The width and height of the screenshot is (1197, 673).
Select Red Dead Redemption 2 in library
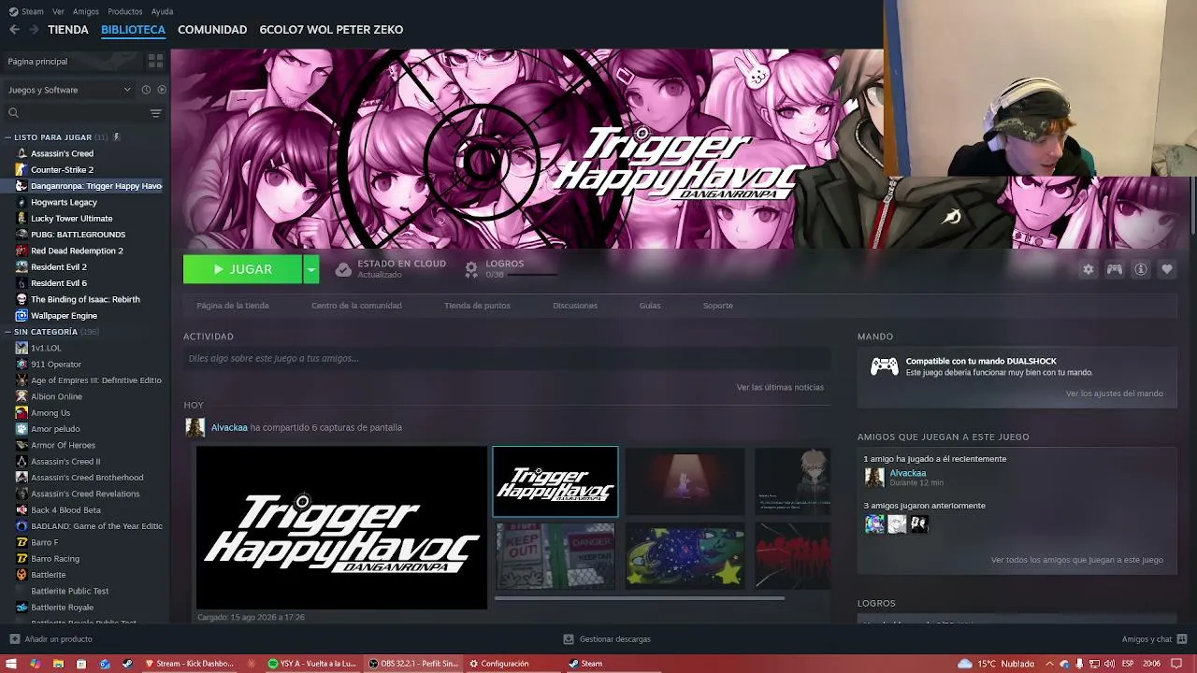pos(77,251)
